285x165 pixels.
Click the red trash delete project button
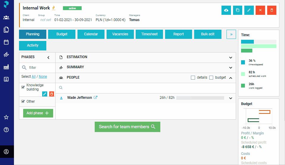(x=272, y=10)
